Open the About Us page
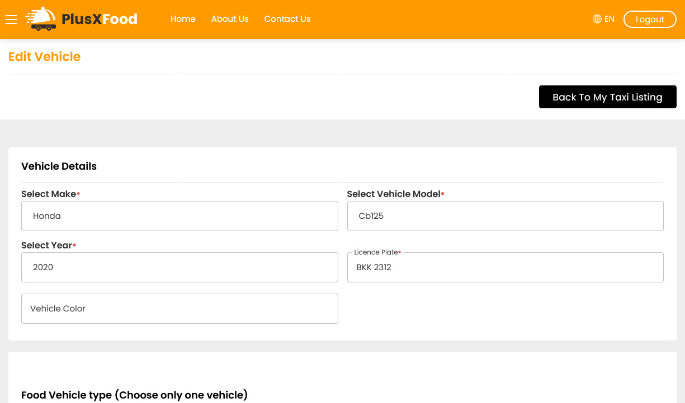 click(x=229, y=19)
